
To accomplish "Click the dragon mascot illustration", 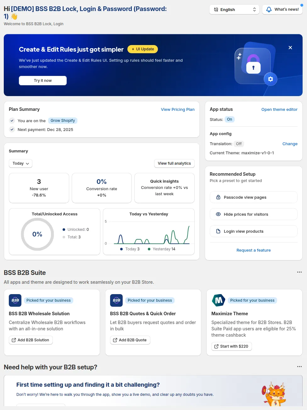I will coord(274,394).
